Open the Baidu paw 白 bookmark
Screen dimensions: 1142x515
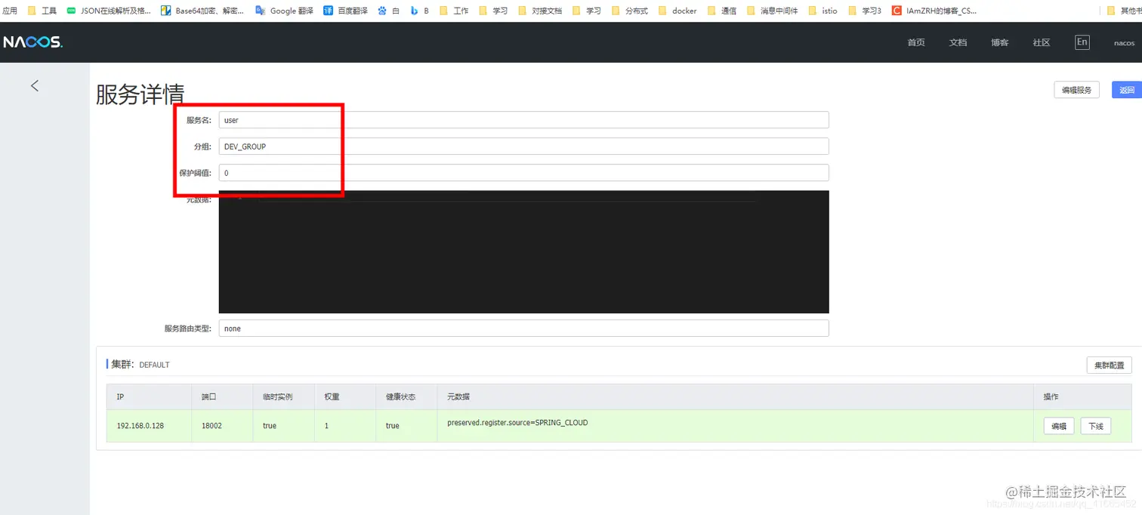pos(388,11)
